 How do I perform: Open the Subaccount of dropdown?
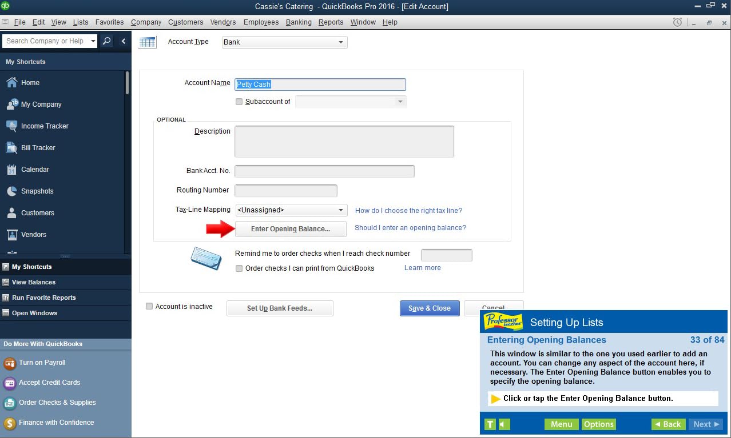coord(351,102)
